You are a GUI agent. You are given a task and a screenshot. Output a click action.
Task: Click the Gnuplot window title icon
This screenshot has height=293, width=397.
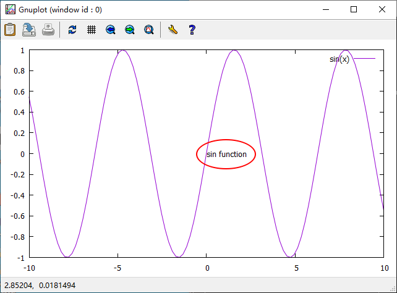(x=11, y=10)
